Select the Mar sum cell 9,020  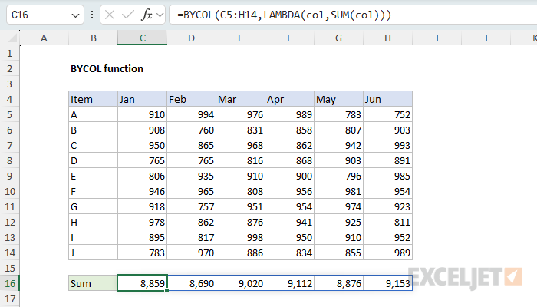(240, 284)
